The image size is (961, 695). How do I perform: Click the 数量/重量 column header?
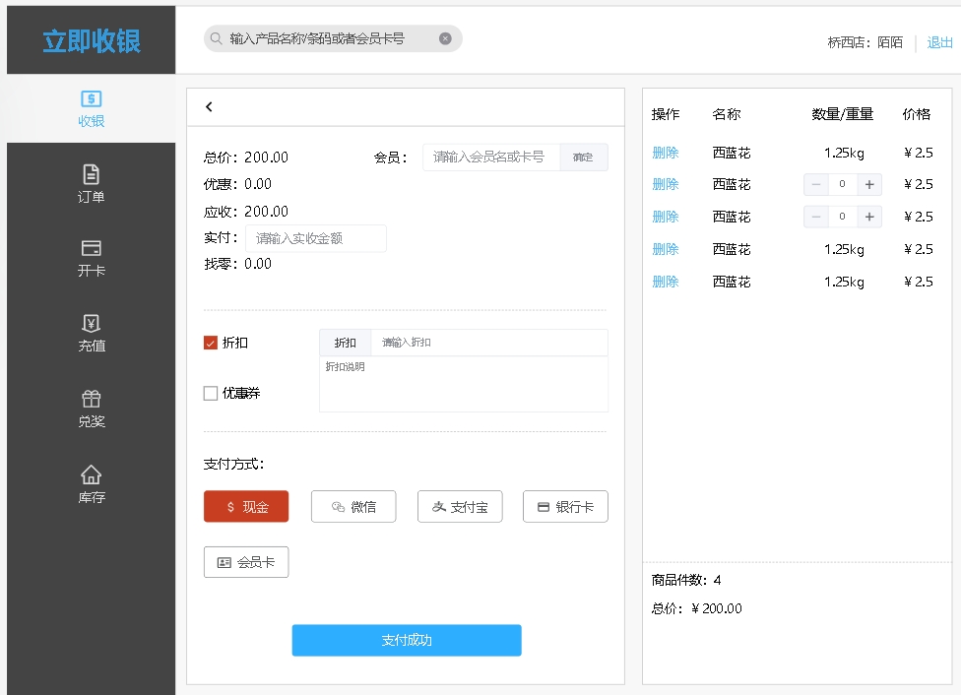[x=842, y=114]
